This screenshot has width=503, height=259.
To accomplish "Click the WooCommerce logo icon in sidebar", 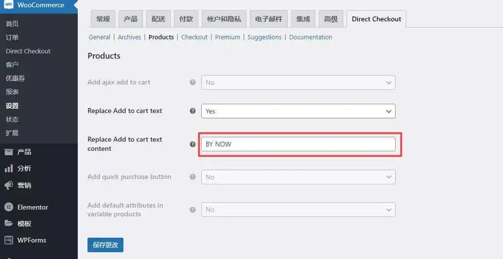I will pos(9,5).
